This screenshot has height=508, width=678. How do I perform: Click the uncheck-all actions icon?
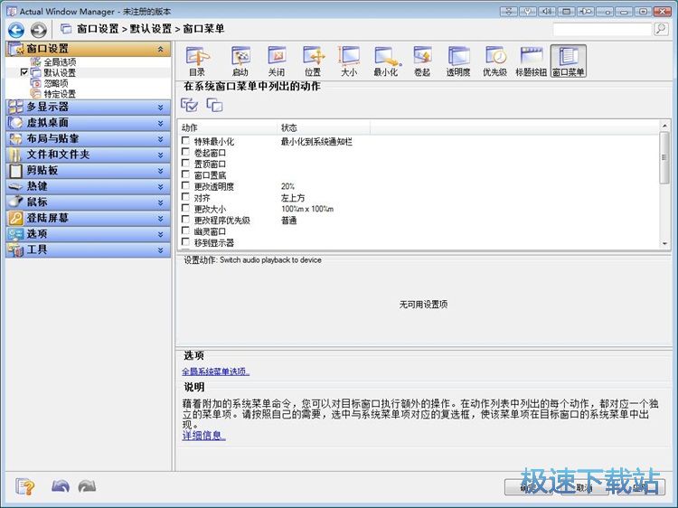coord(214,105)
